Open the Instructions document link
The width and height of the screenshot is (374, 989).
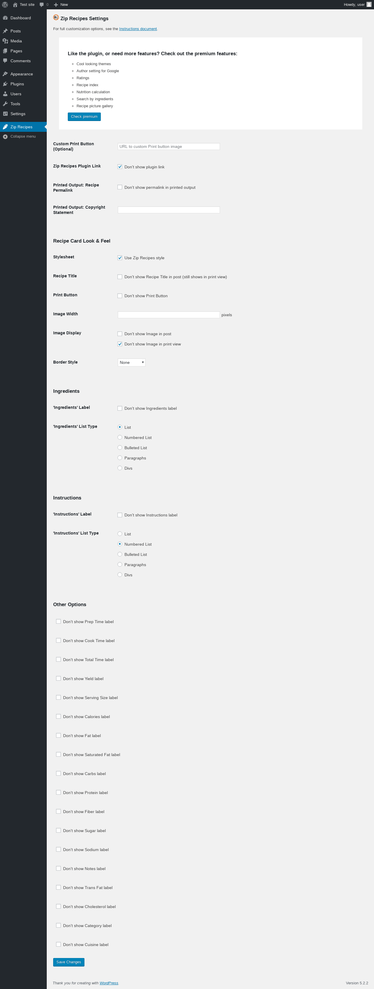coord(138,29)
